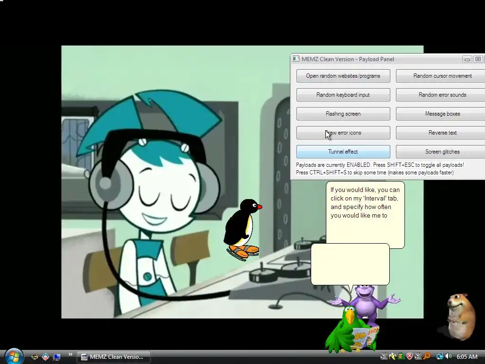Screen dimensions: 485x364
Task: Open the red-white-blue circle Quick Launch icon
Action: click(x=45, y=356)
